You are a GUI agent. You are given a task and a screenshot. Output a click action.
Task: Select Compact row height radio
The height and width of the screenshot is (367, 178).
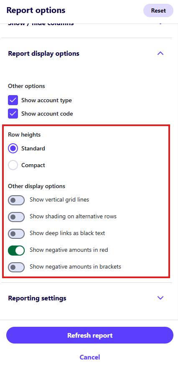pyautogui.click(x=13, y=165)
